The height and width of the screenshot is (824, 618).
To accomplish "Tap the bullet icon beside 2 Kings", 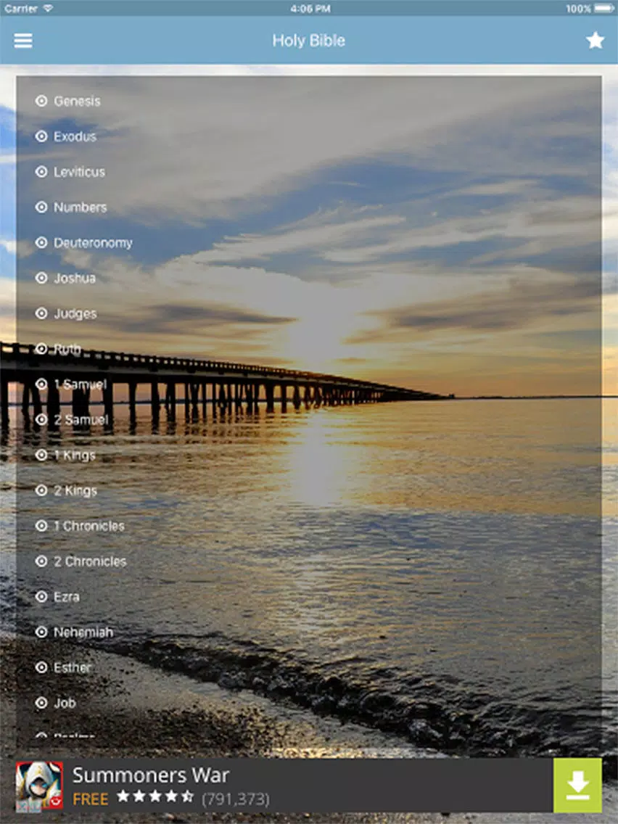I will pos(41,490).
